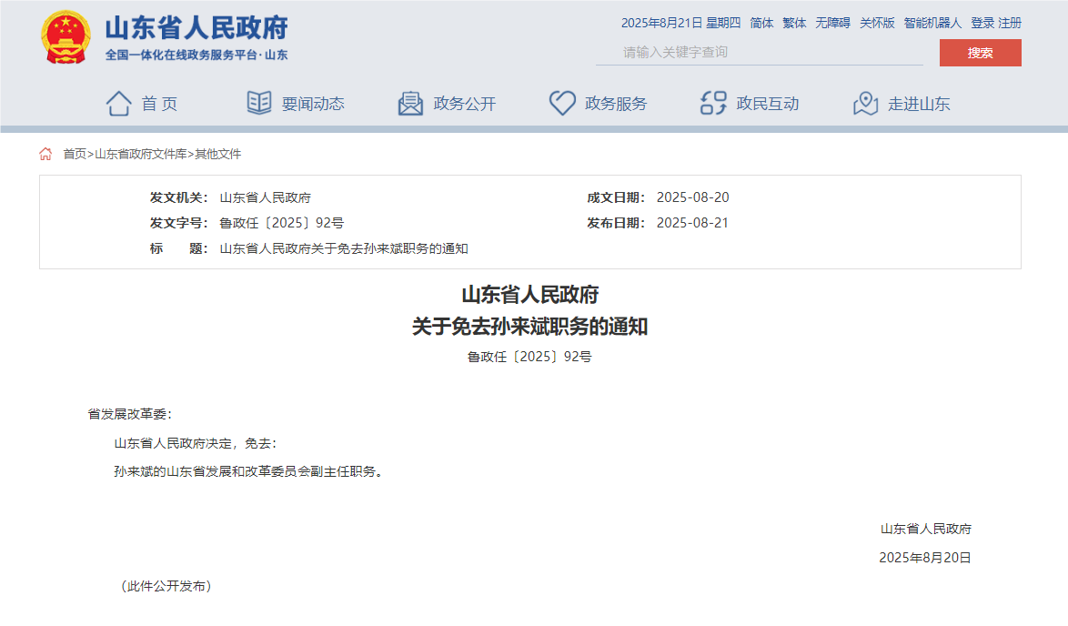Click the newspaper icon for 要闻动态
The width and height of the screenshot is (1068, 626).
pos(259,104)
